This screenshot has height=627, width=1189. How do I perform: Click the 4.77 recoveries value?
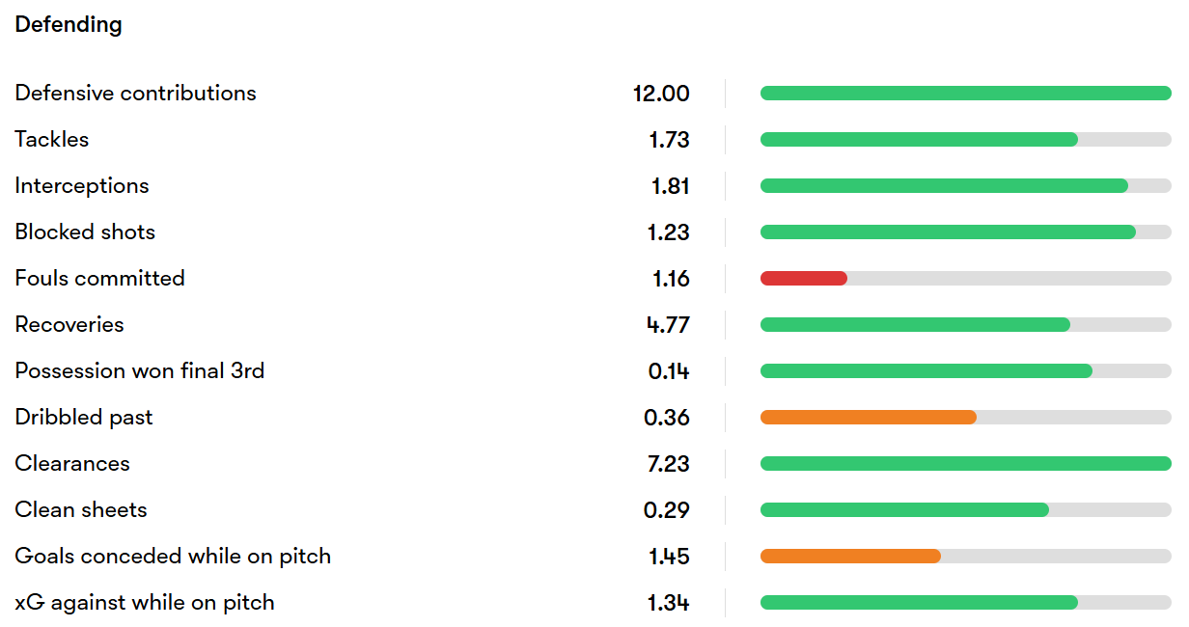[x=668, y=325]
